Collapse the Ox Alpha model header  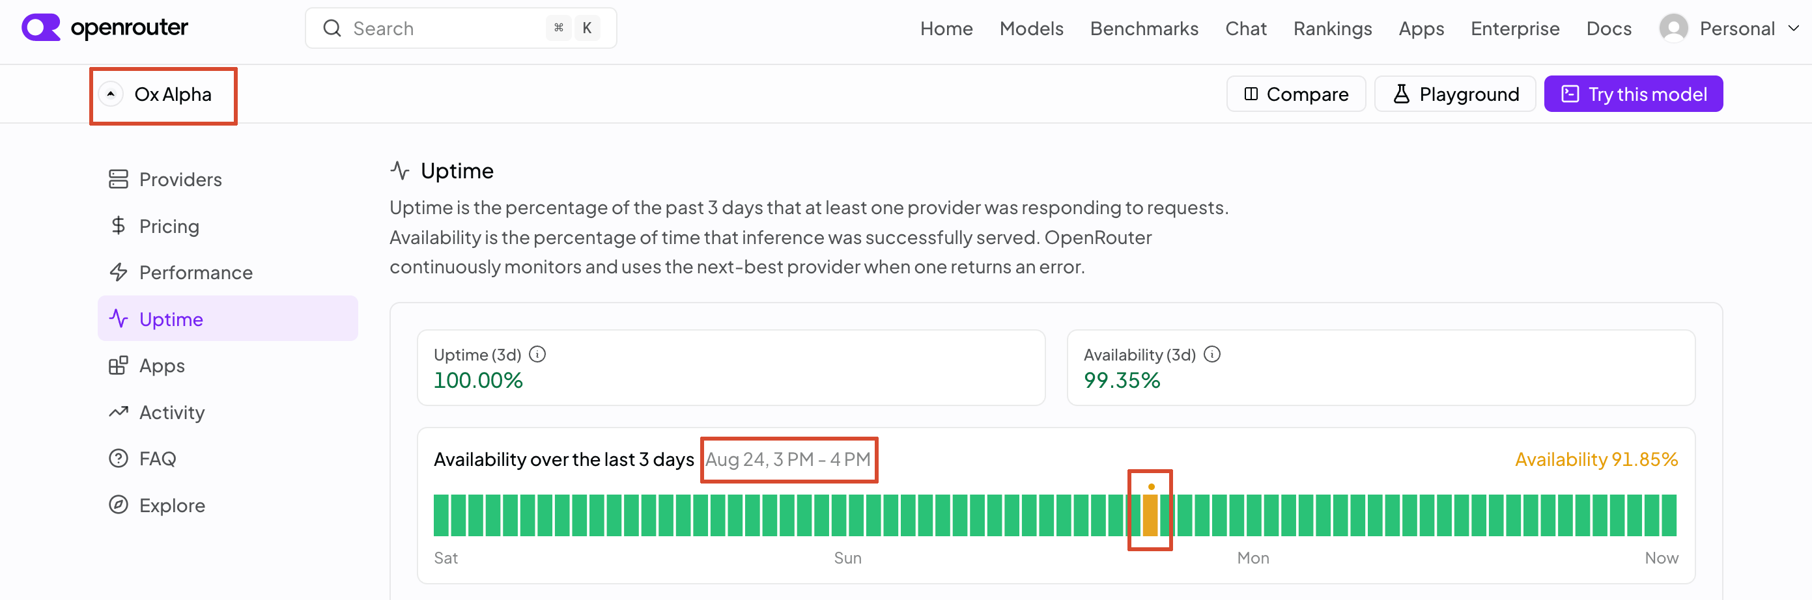point(111,94)
